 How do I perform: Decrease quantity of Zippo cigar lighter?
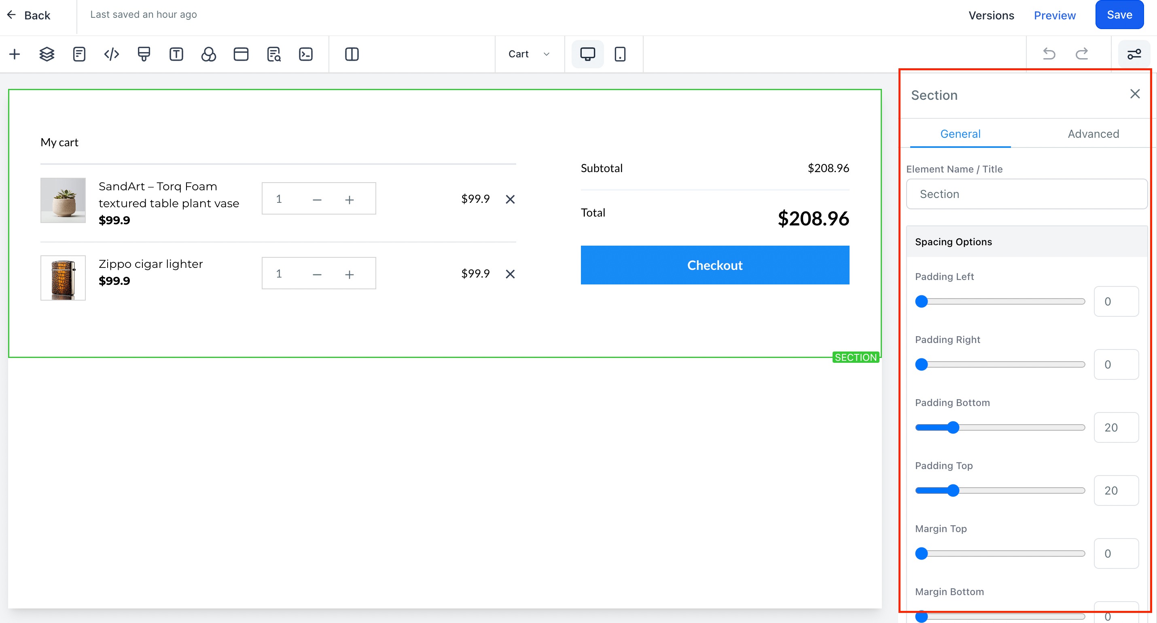click(x=317, y=274)
